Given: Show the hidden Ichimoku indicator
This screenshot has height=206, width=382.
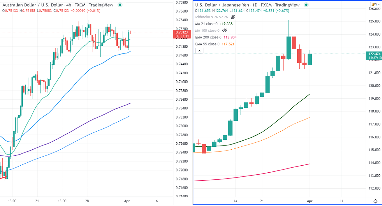Looking at the screenshot, I should (233, 17).
